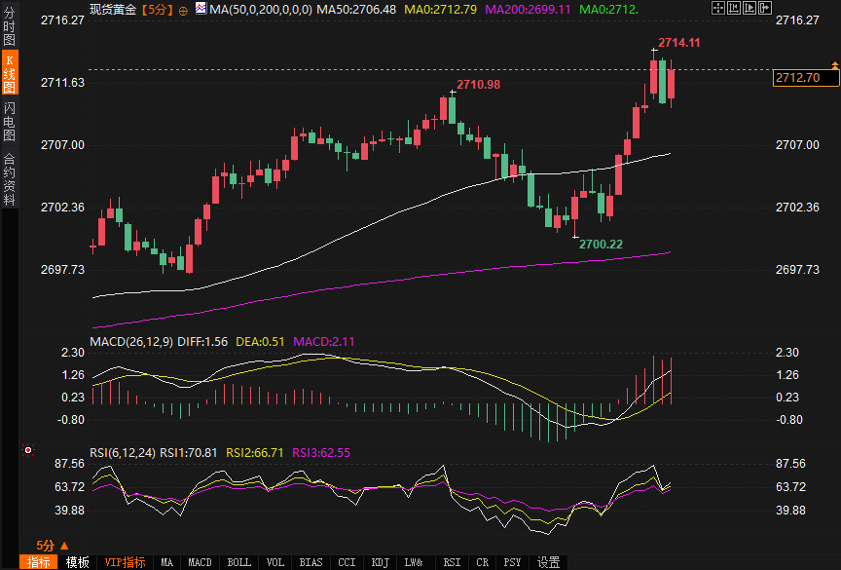Click the second layout icon at top right
Screen dimensions: 841x570
[x=733, y=8]
